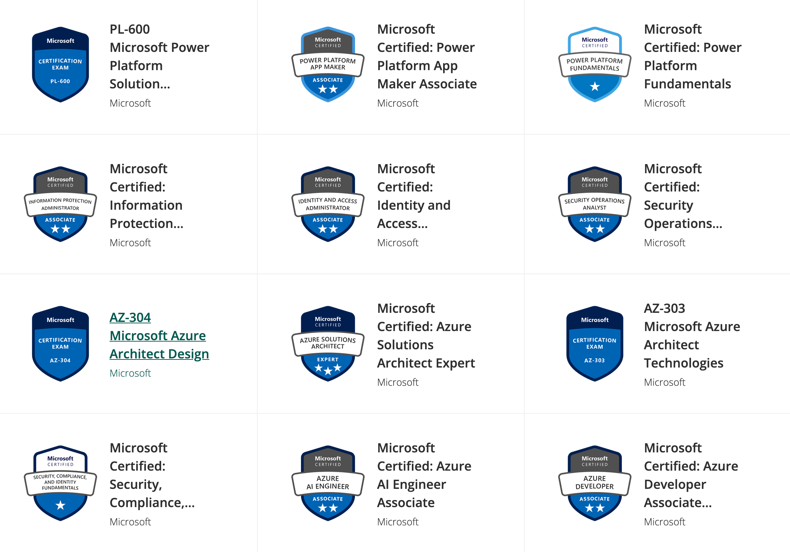
Task: Click the AZ-303 certification exam badge
Action: (595, 344)
